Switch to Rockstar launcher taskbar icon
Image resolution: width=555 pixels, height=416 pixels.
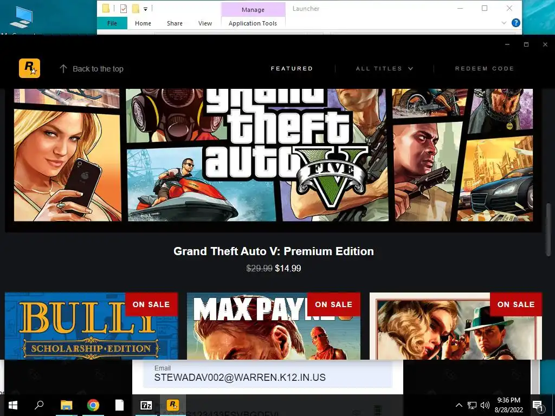[173, 405]
